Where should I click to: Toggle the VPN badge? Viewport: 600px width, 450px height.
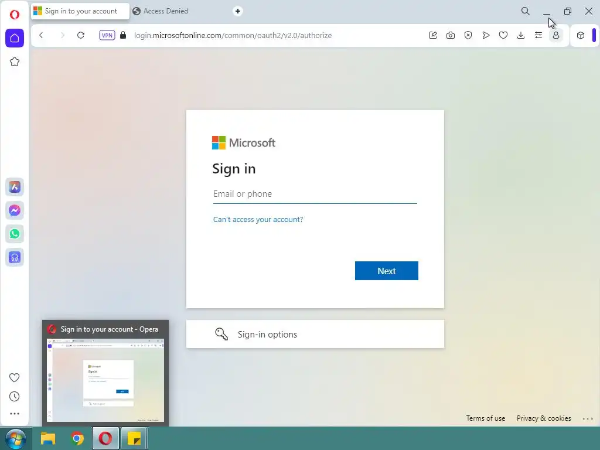pos(107,35)
